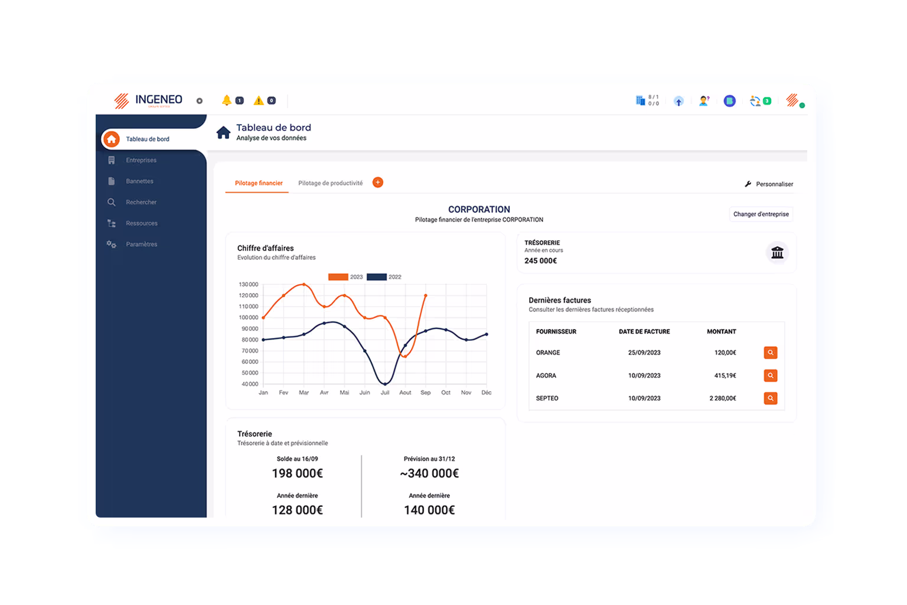The image size is (907, 605).
Task: Click the bank icon in Trésorerie card
Action: point(778,253)
